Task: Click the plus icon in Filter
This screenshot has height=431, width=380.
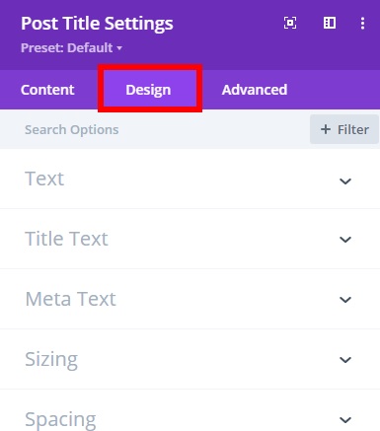Action: tap(326, 129)
